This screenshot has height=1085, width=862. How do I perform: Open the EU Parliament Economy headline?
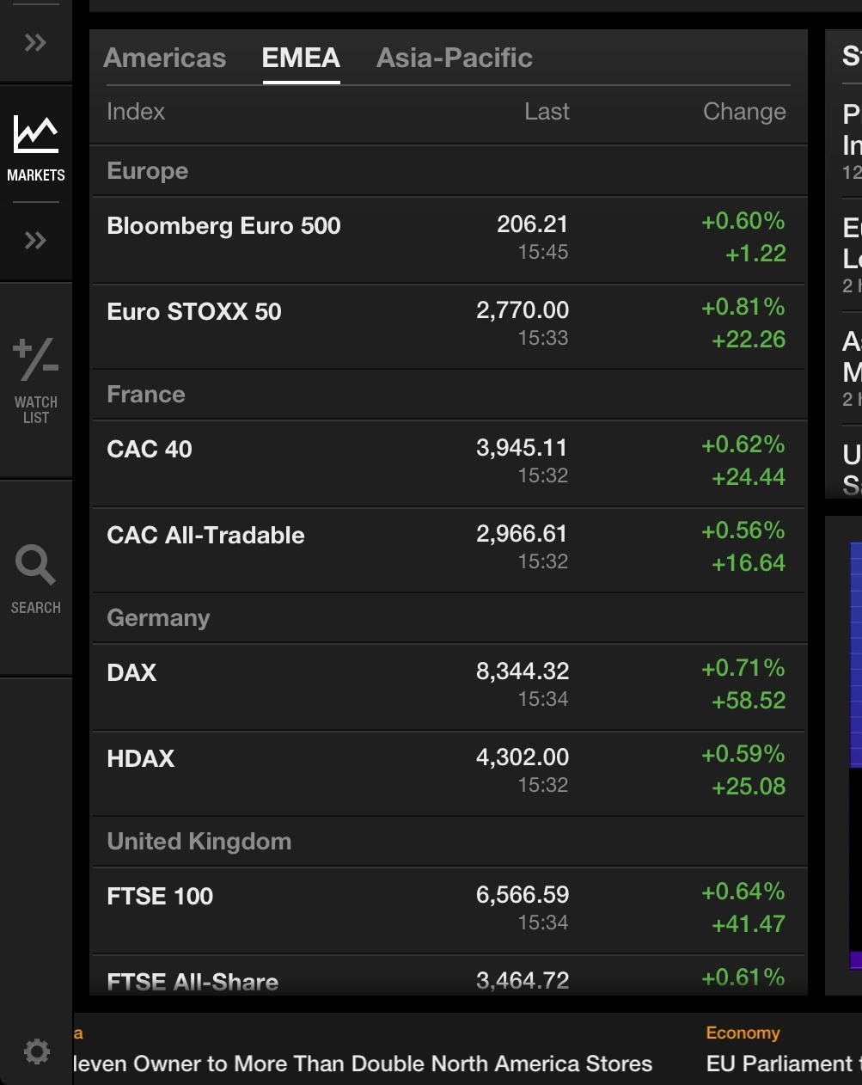coord(780,1063)
